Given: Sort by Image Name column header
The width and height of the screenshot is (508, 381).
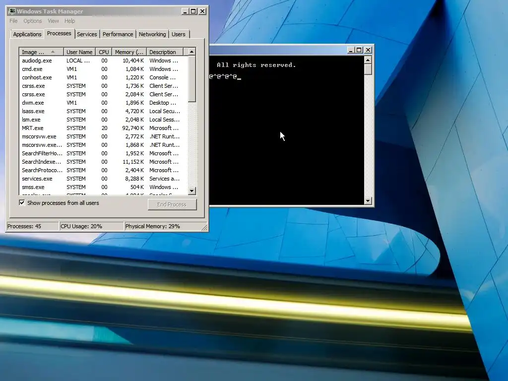Looking at the screenshot, I should 41,52.
